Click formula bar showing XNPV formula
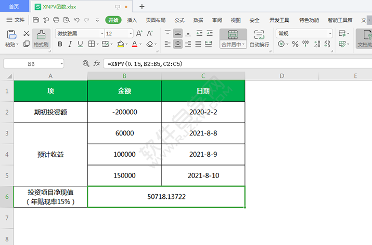The image size is (372, 245). click(x=237, y=64)
